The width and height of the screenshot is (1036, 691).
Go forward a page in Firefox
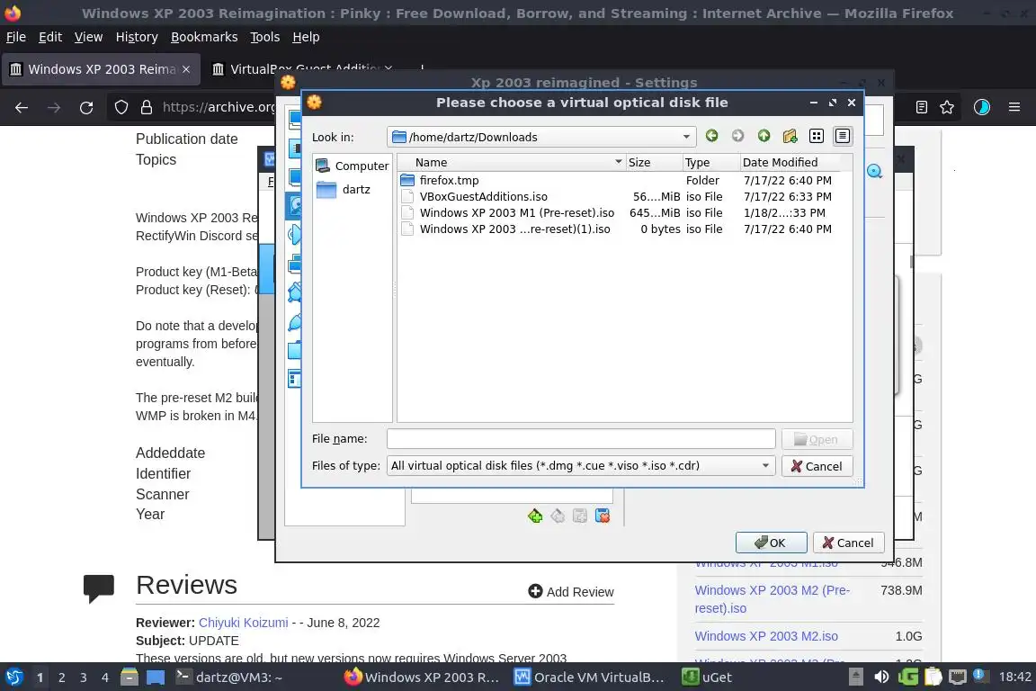(54, 107)
